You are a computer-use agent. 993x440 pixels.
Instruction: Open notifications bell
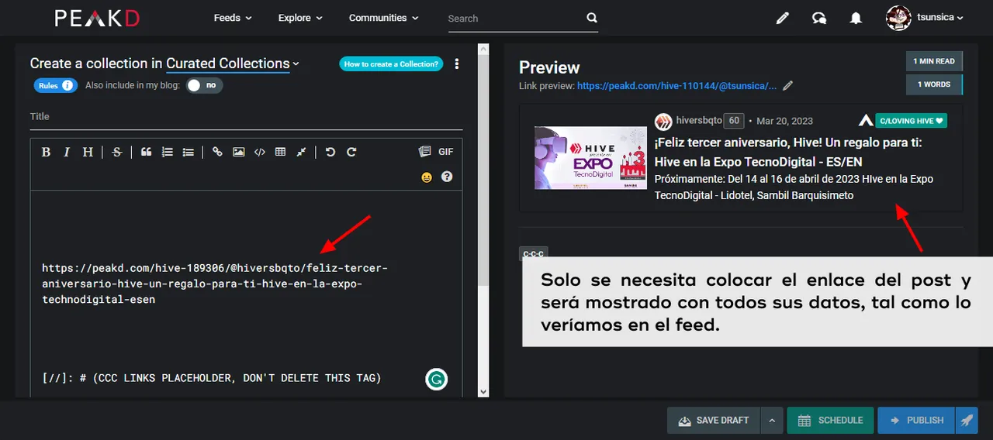pyautogui.click(x=856, y=18)
